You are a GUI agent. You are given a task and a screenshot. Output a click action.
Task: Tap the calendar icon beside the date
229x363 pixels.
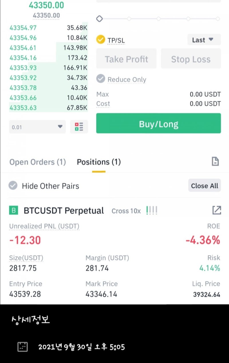click(x=23, y=347)
